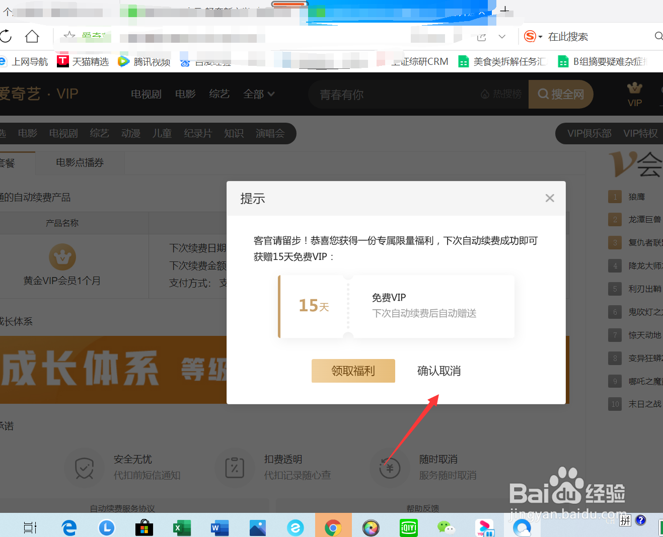Click the 领取福利 button in the dialog

pyautogui.click(x=353, y=371)
